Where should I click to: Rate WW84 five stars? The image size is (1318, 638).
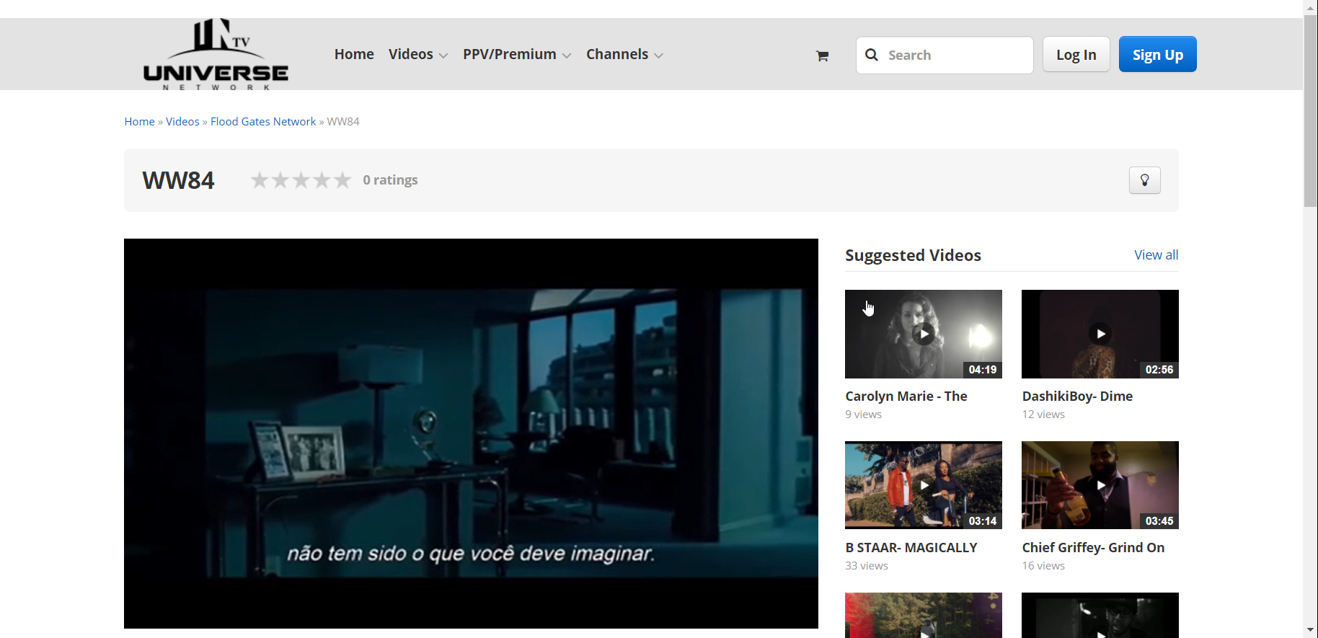[342, 180]
